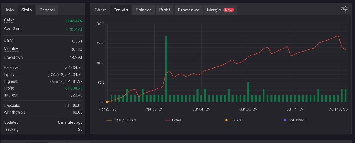Click the 200% y-axis label
The height and width of the screenshot is (143, 355).
pyautogui.click(x=101, y=24)
